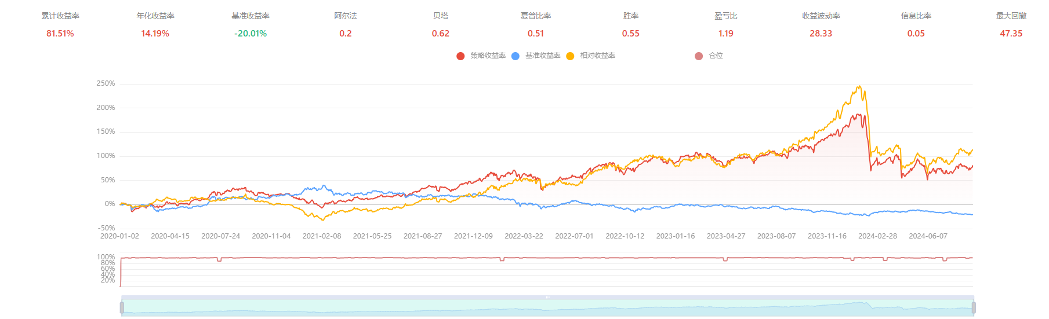Image resolution: width=1049 pixels, height=319 pixels.
Task: Click the benchmark return value -20.01%
Action: [x=251, y=34]
